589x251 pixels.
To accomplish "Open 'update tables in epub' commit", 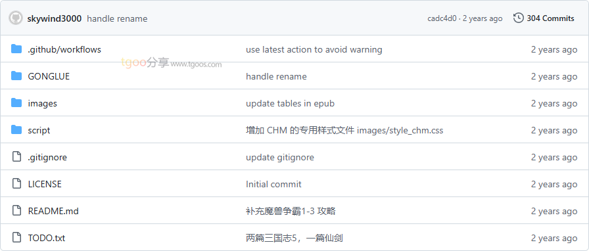I will (290, 103).
